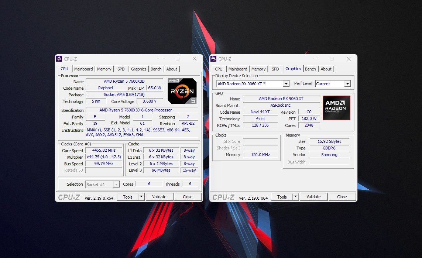Close the right CPU-Z window with X
Image resolution: width=422 pixels, height=258 pixels.
coord(349,59)
